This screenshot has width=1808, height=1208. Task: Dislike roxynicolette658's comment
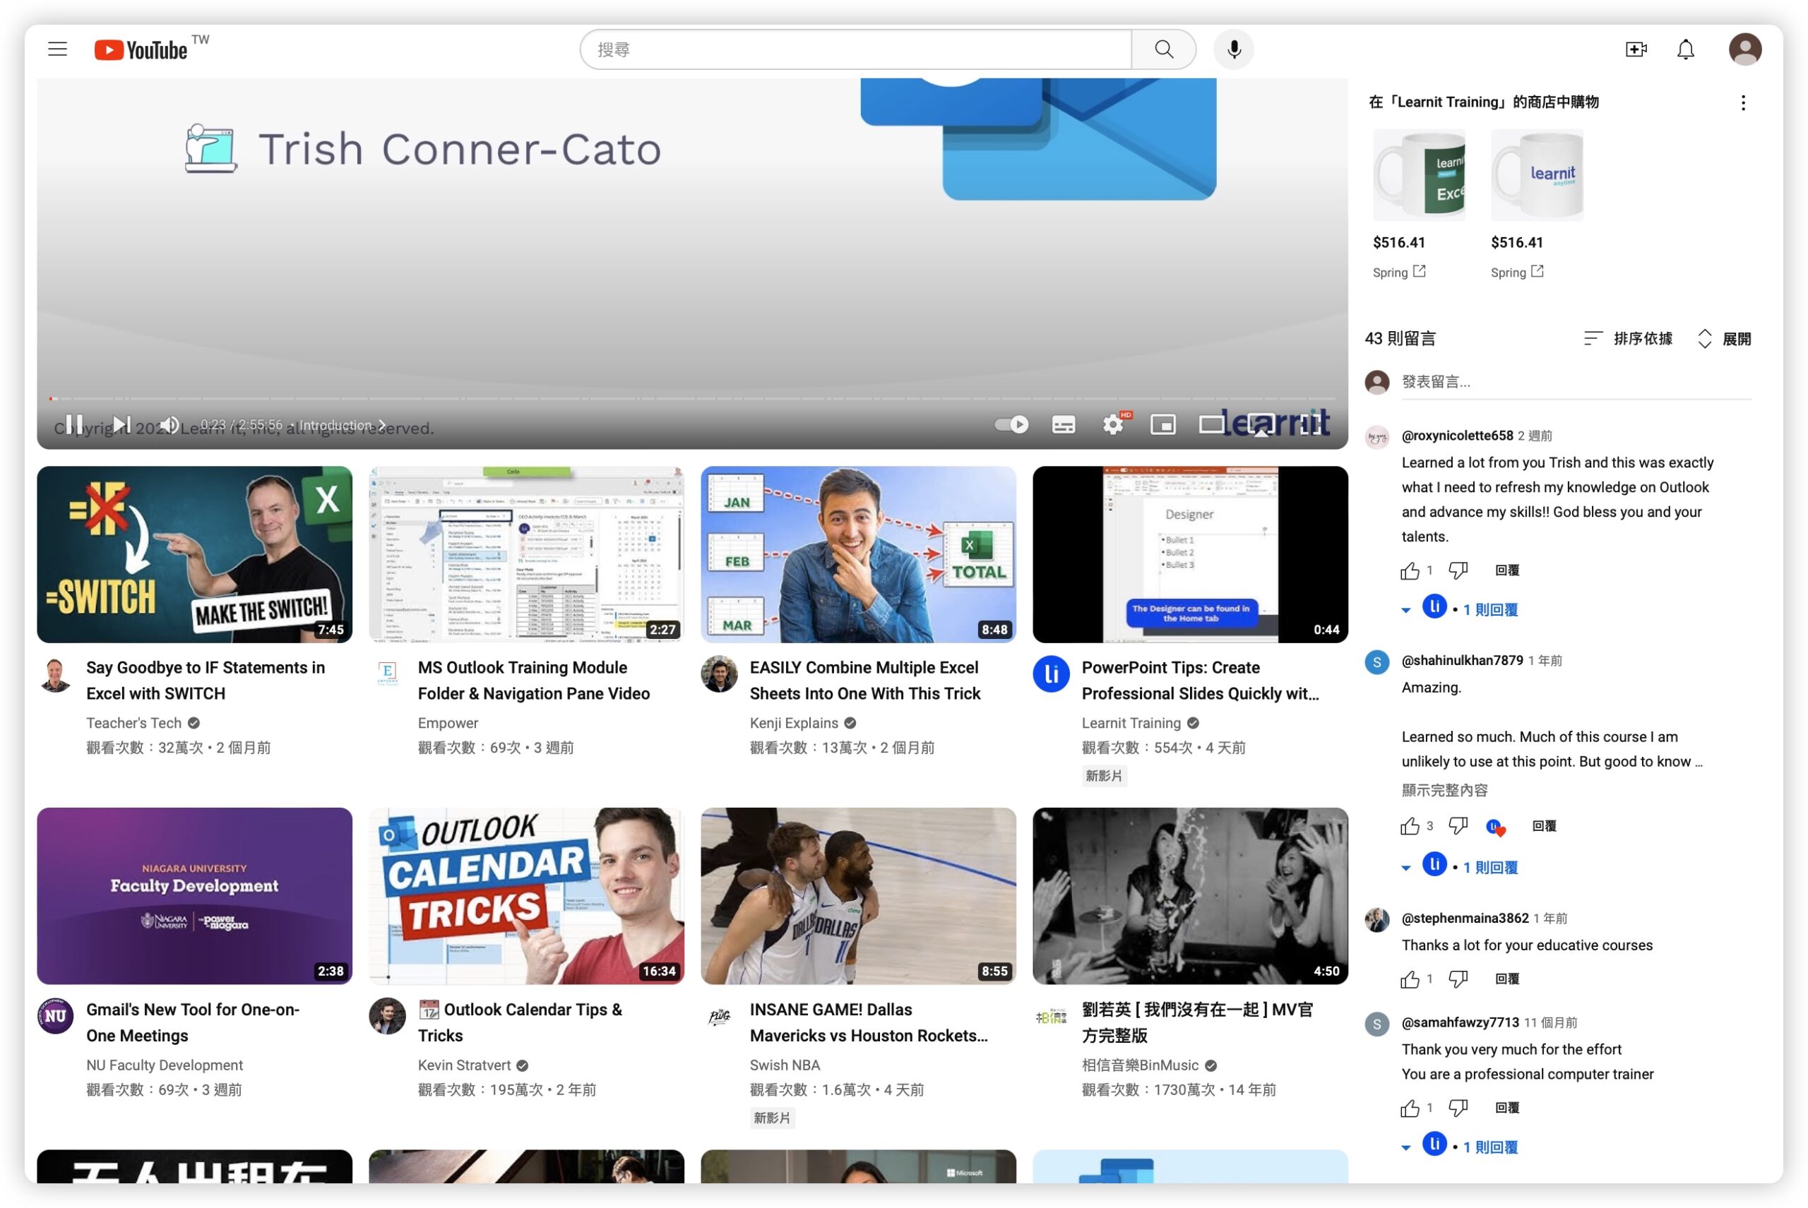click(1457, 571)
